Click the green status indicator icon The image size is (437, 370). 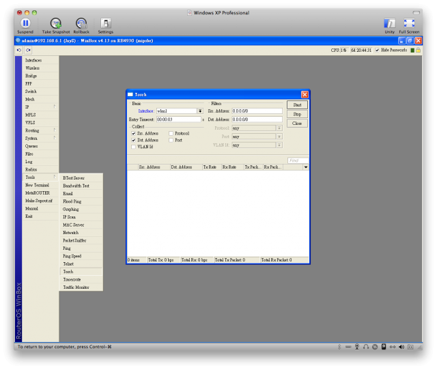click(x=412, y=50)
